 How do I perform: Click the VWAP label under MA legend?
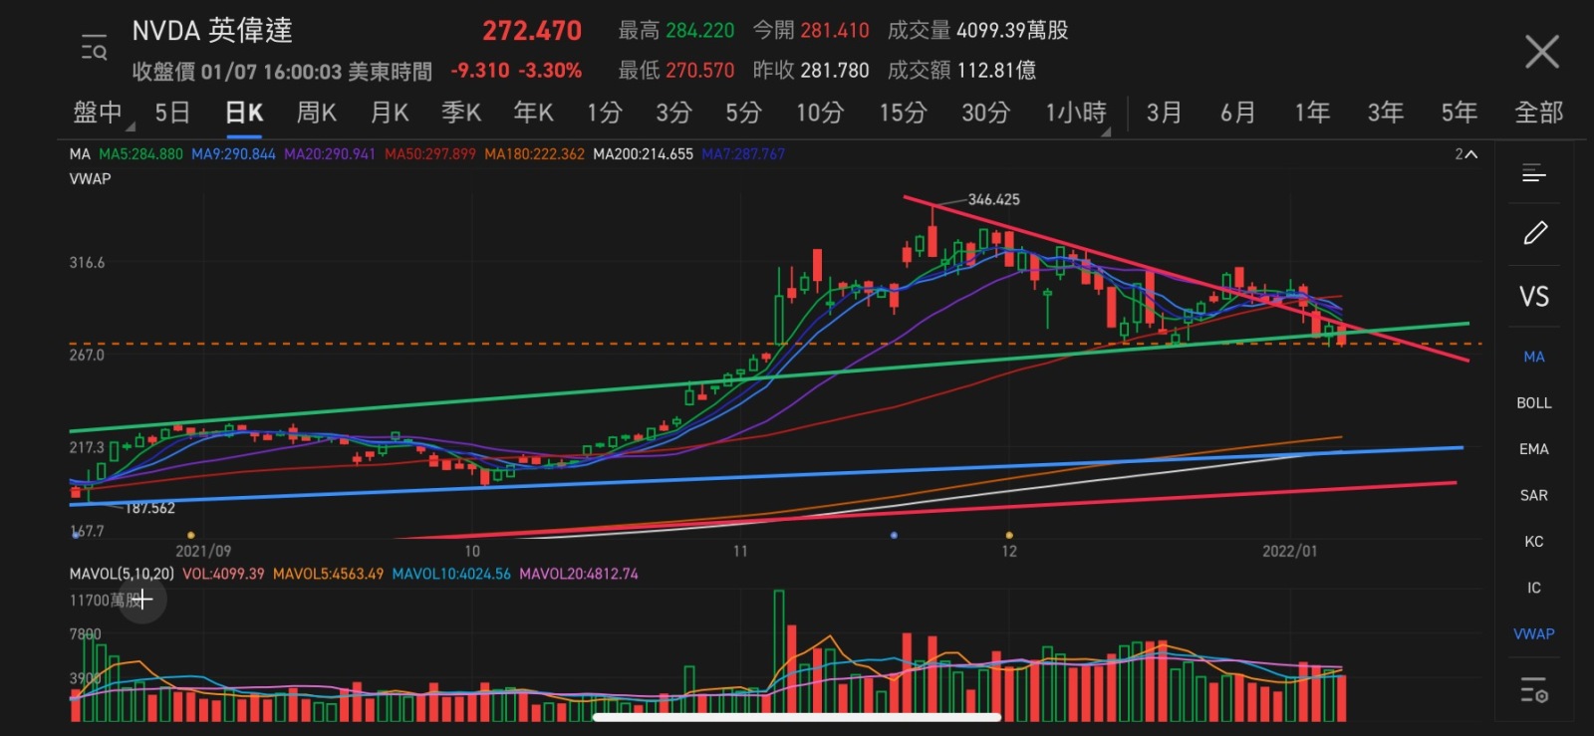(90, 179)
